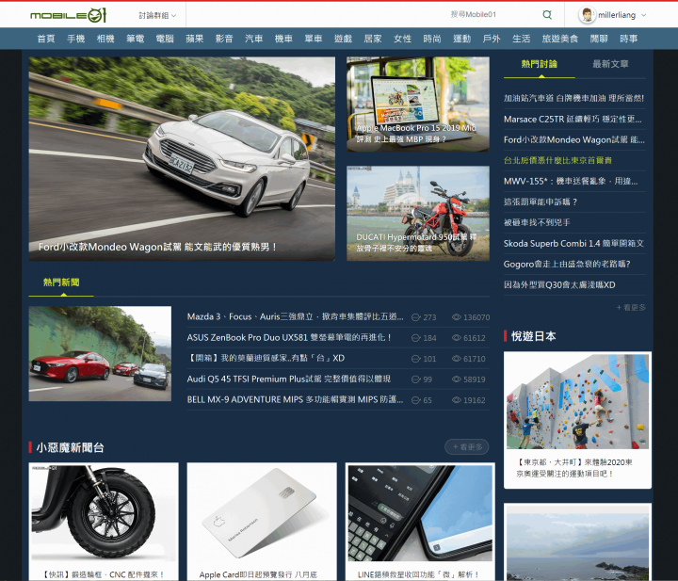Open the Apple Card news card

(262, 522)
